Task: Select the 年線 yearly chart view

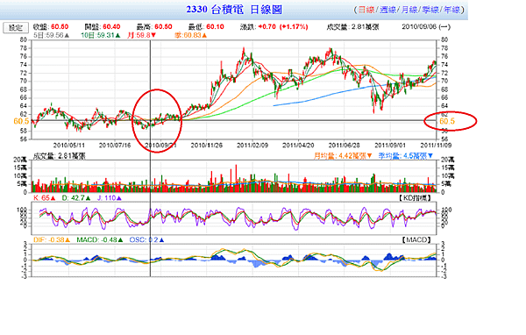Action: 451,10
